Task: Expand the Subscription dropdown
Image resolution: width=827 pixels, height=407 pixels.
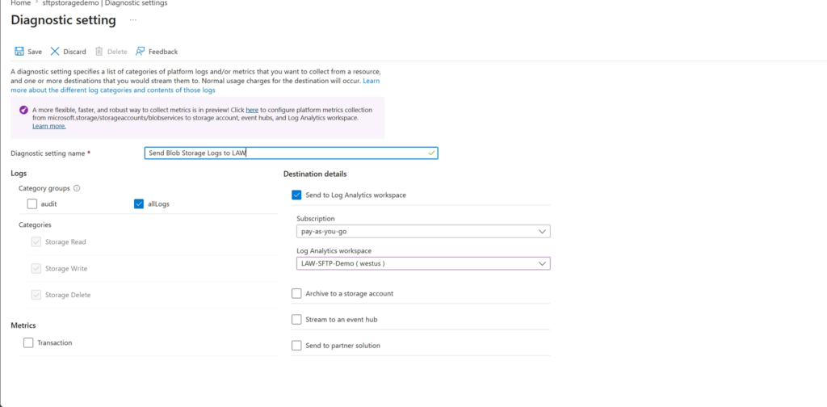Action: (423, 232)
